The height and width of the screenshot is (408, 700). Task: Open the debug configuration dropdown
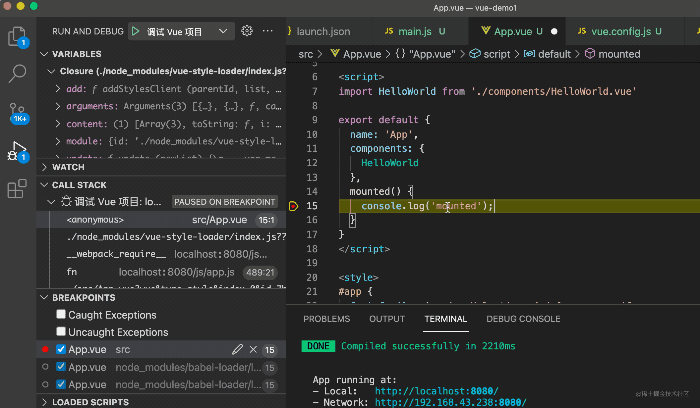point(223,31)
